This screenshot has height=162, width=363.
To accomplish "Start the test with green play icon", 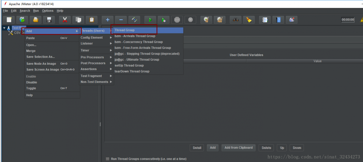I will coord(150,20).
